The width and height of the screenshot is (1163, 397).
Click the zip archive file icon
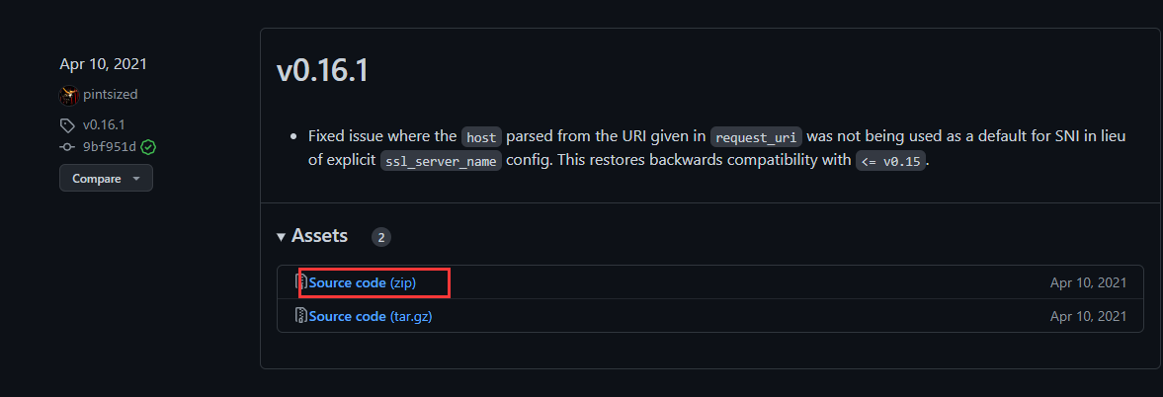[x=302, y=282]
